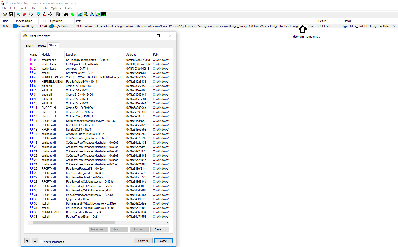Viewport: 398px width, 247px height.
Task: Toggle the Autoscroll toolbar icon
Action: (x=25, y=14)
